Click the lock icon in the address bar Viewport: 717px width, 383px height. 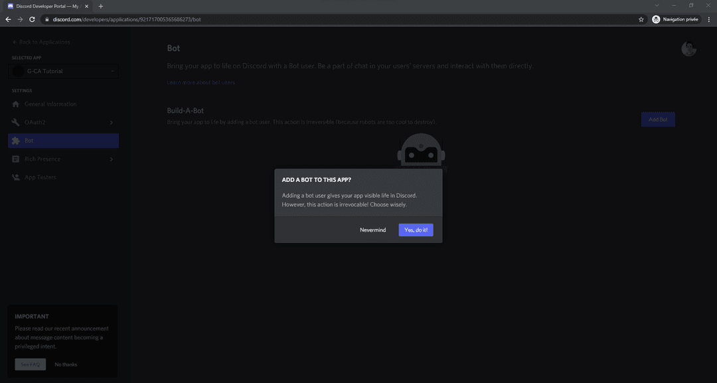point(46,19)
